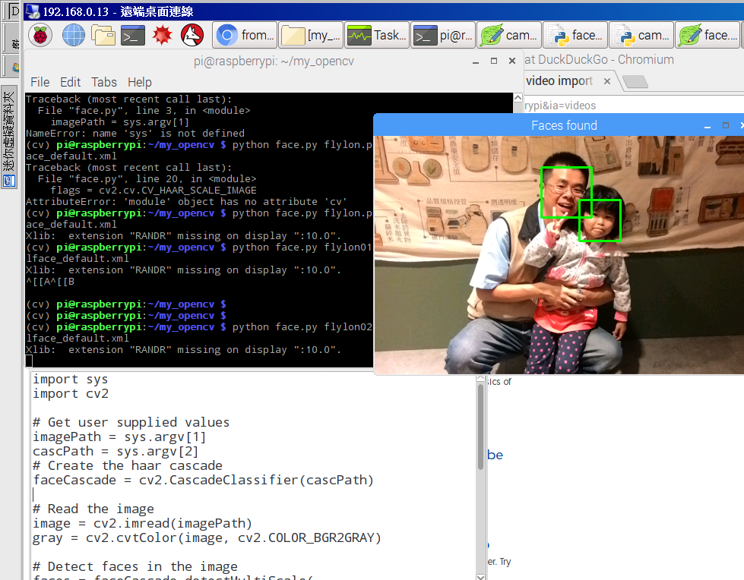Open the terminal Help menu
Image resolution: width=744 pixels, height=580 pixels.
(139, 82)
